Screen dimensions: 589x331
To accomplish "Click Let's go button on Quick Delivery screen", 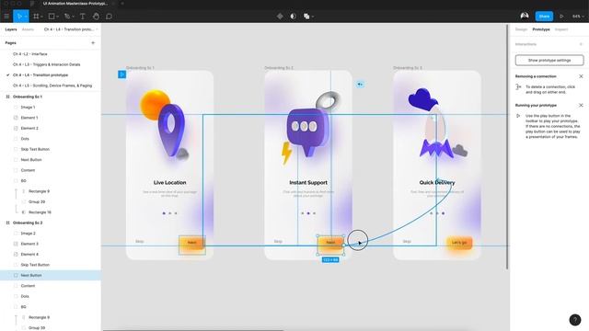I will [x=459, y=243].
